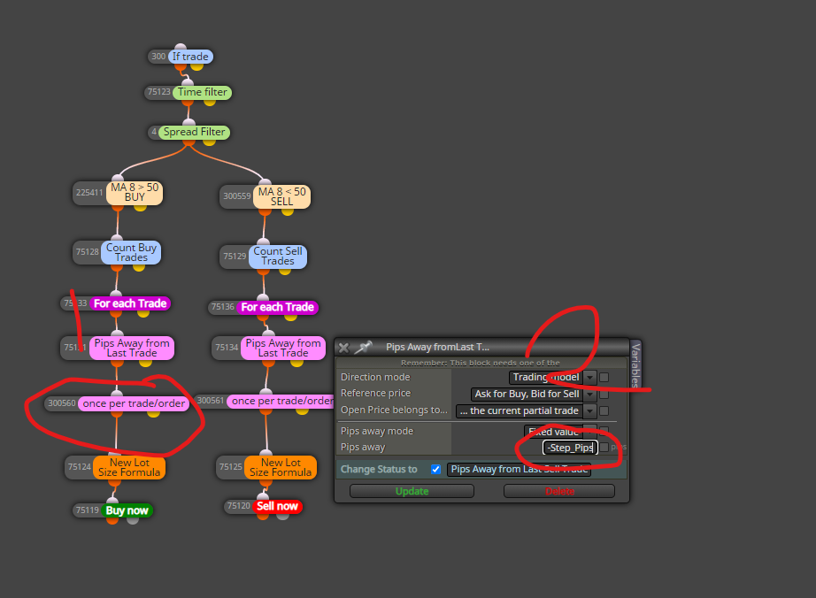Click grey output dot of Buy now block

coord(133,519)
